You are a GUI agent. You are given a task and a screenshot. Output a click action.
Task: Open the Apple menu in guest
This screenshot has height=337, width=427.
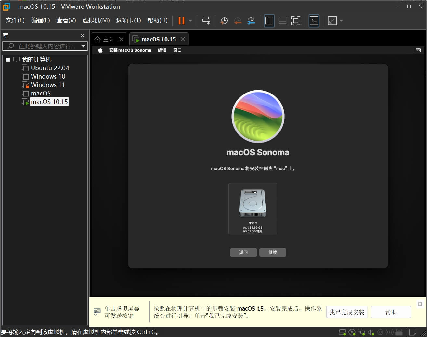[100, 50]
